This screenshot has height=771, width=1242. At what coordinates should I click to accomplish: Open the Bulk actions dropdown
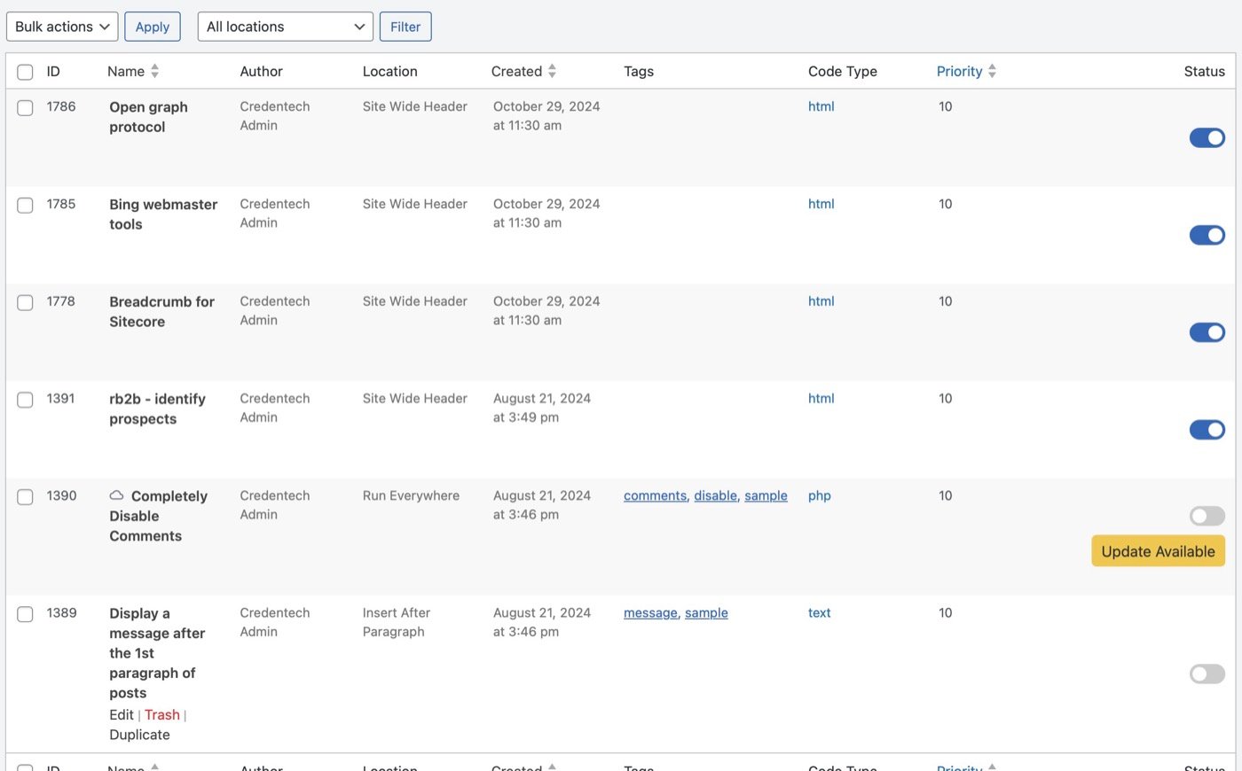click(62, 27)
